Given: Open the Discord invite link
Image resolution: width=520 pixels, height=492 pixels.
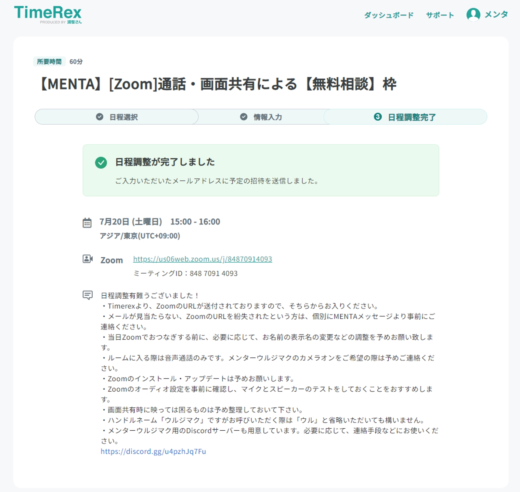Looking at the screenshot, I should [153, 451].
